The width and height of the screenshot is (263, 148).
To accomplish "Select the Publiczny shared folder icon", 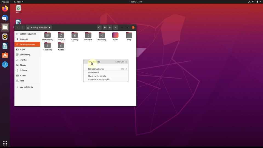I will [102, 35].
